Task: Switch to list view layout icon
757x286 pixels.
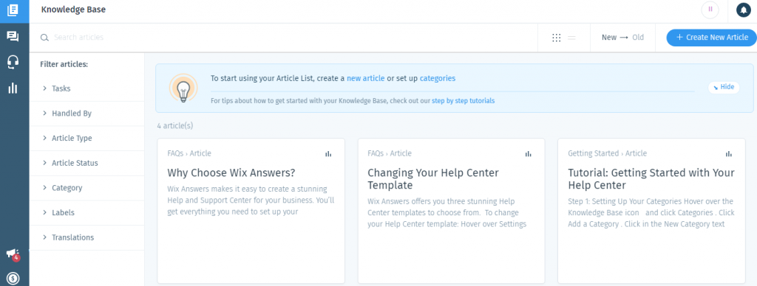Action: click(571, 38)
